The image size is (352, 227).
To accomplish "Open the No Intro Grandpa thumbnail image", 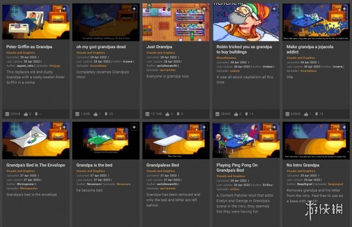I will click(316, 140).
